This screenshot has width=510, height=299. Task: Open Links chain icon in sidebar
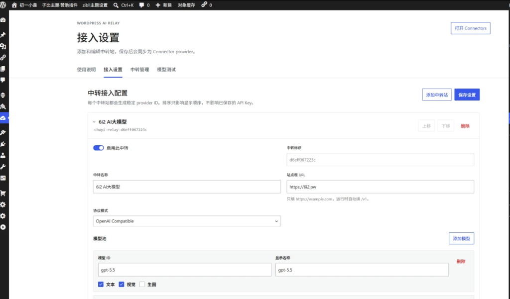3,58
